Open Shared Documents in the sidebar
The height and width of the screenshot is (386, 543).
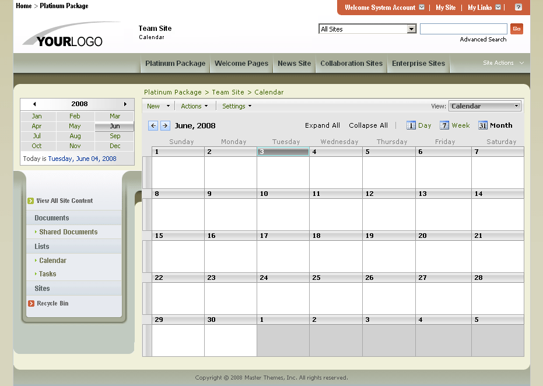(68, 232)
